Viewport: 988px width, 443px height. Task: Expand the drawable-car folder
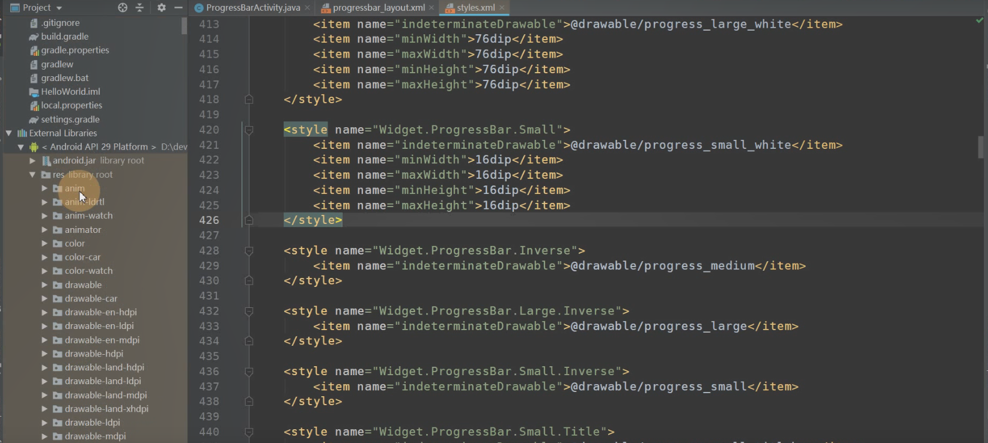tap(44, 299)
